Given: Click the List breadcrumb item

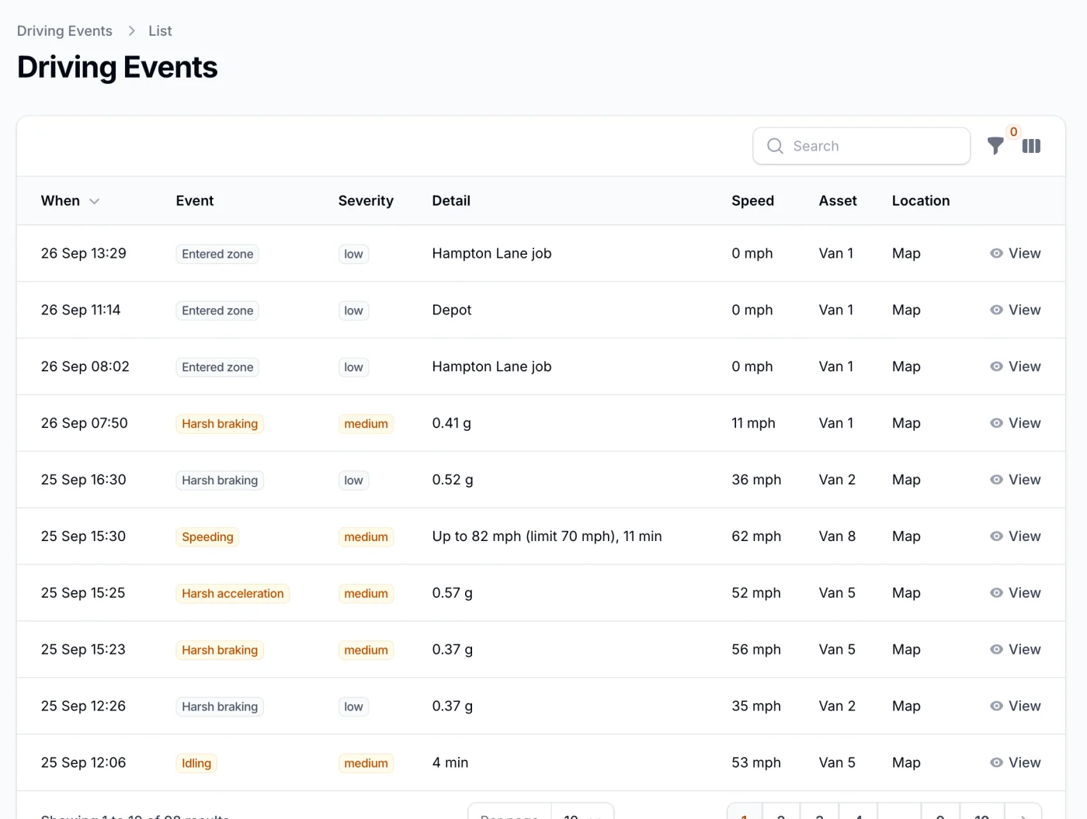Looking at the screenshot, I should click(160, 31).
